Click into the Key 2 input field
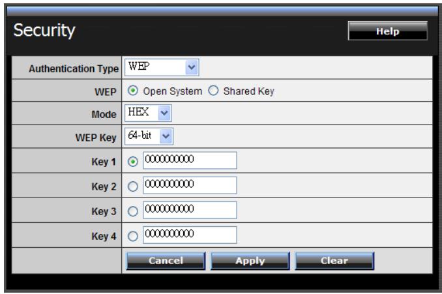 click(x=190, y=185)
